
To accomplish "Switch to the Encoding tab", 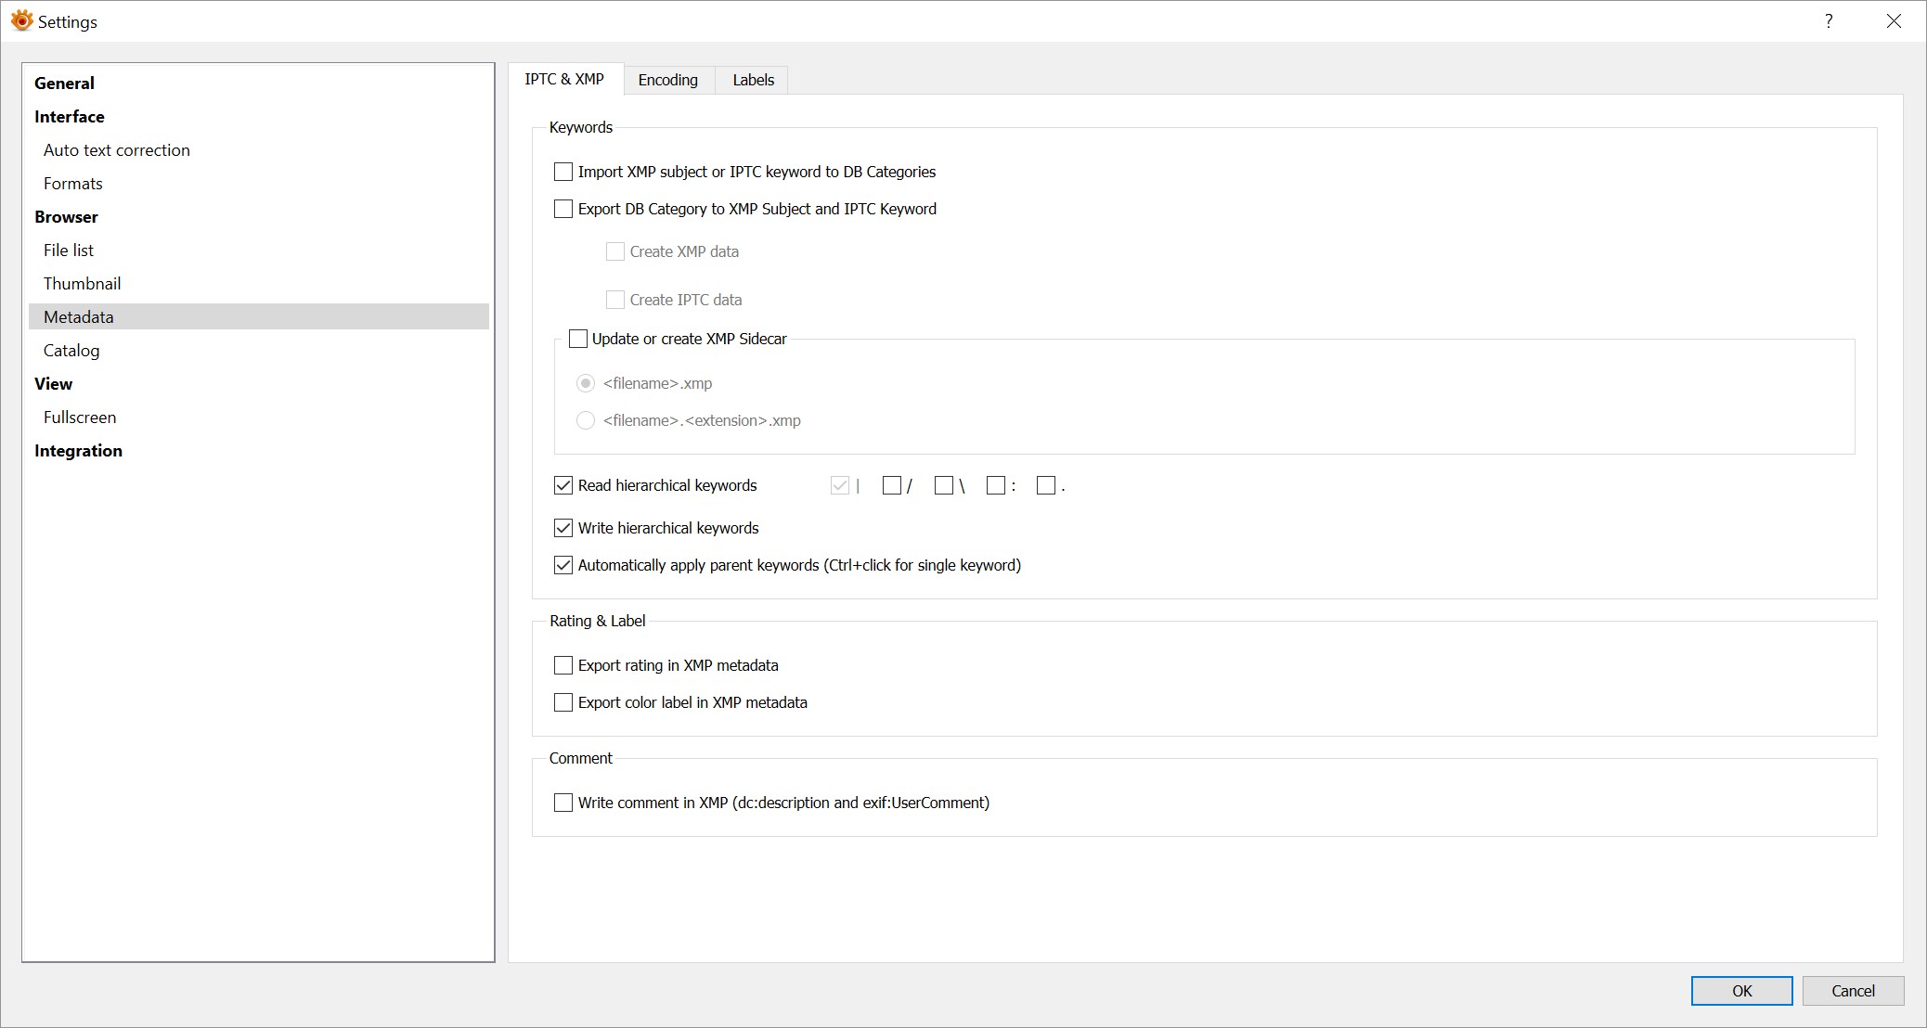I will click(x=667, y=80).
